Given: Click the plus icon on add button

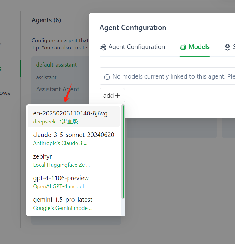Looking at the screenshot, I should (117, 96).
